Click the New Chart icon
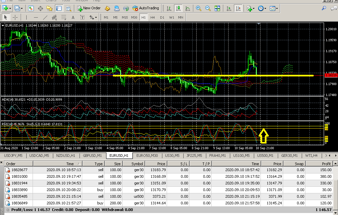The image size is (338, 215). [x=5, y=8]
